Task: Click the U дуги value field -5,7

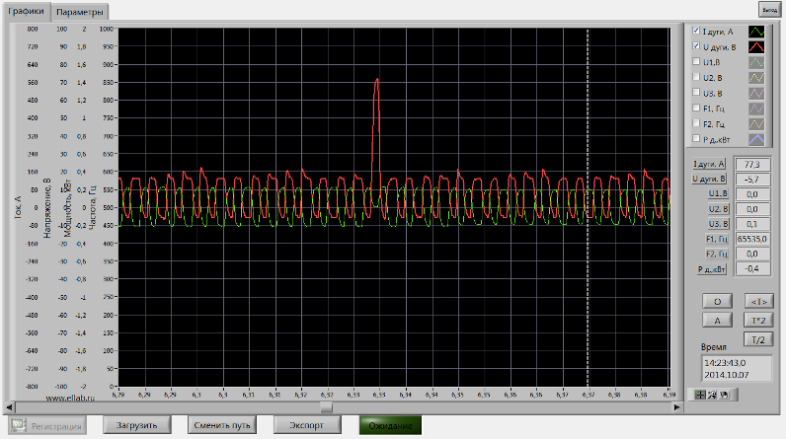Action: (x=751, y=180)
